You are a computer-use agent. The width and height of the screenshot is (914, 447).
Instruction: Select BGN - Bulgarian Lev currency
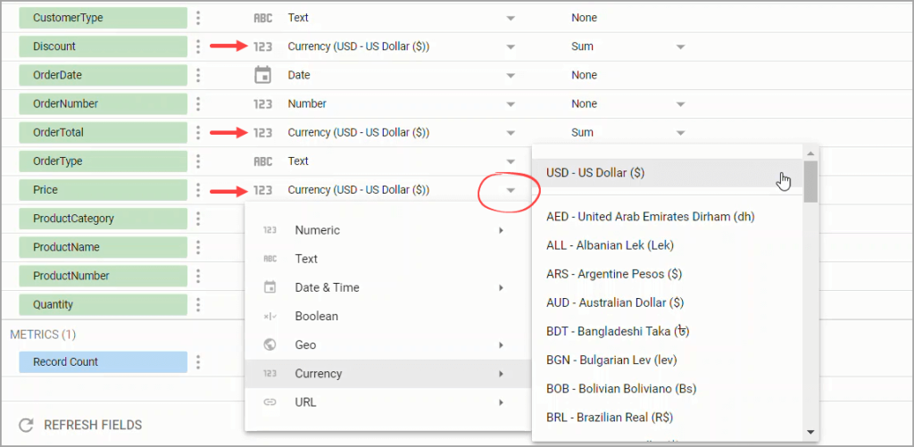pyautogui.click(x=668, y=360)
